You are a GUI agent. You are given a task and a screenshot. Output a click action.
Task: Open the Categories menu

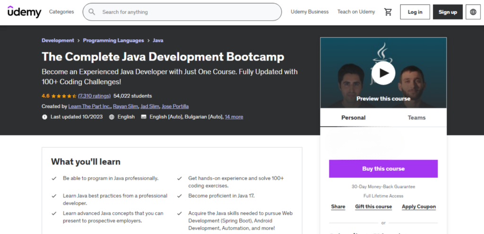[x=61, y=12]
